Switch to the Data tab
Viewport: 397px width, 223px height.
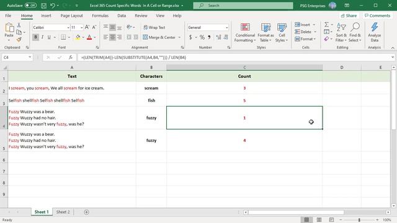pos(122,15)
